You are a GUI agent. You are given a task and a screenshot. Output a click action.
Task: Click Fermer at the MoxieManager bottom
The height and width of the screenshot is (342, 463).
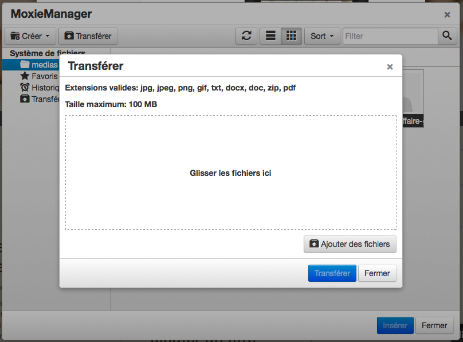point(434,325)
